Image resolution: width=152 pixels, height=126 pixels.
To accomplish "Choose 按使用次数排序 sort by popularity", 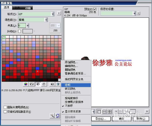I will coord(76,102).
